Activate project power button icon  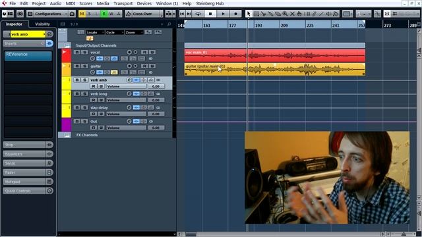tap(5, 14)
